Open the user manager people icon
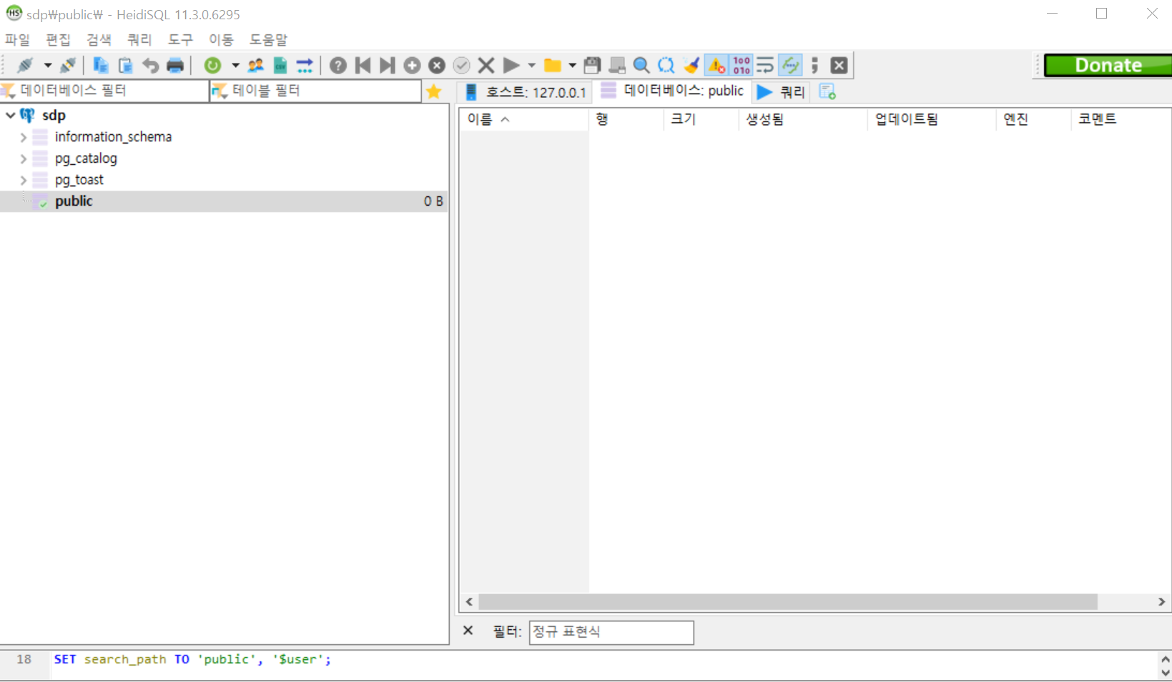 (255, 66)
